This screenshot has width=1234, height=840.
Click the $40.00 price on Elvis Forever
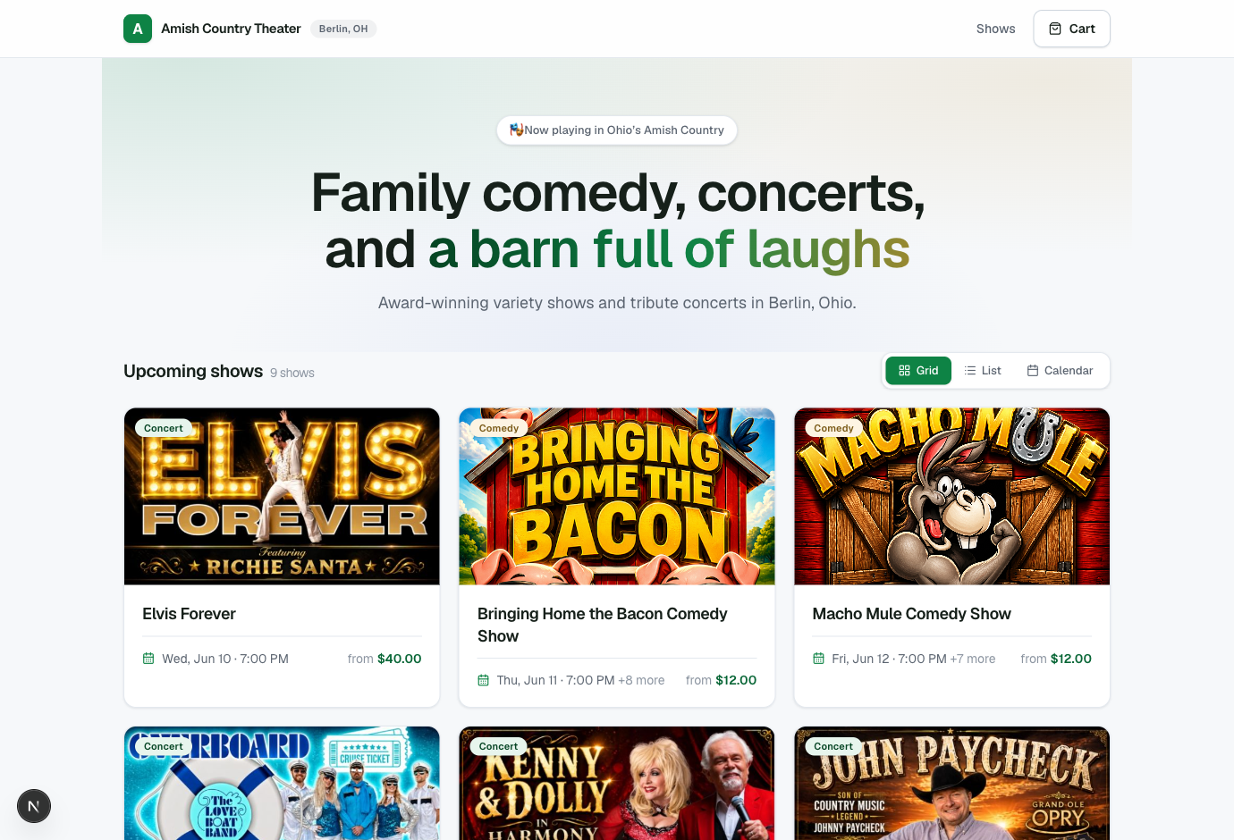tap(400, 659)
